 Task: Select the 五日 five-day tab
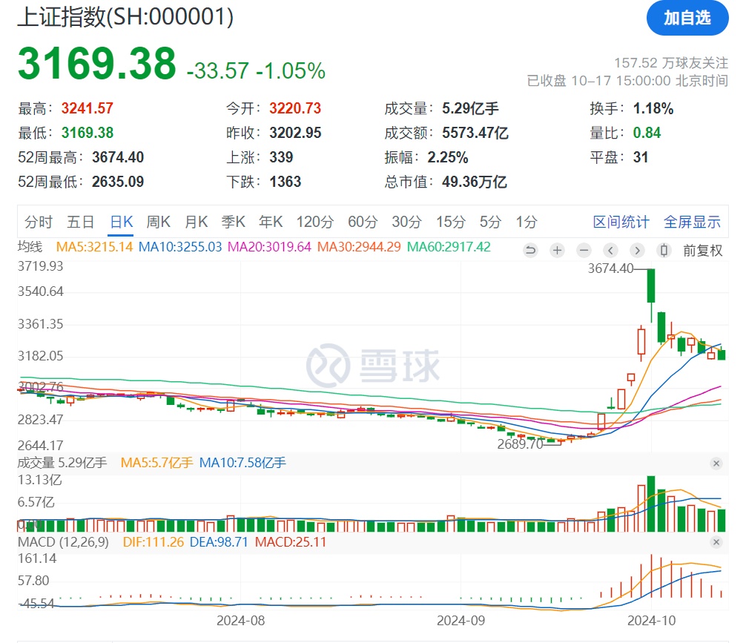click(x=80, y=222)
